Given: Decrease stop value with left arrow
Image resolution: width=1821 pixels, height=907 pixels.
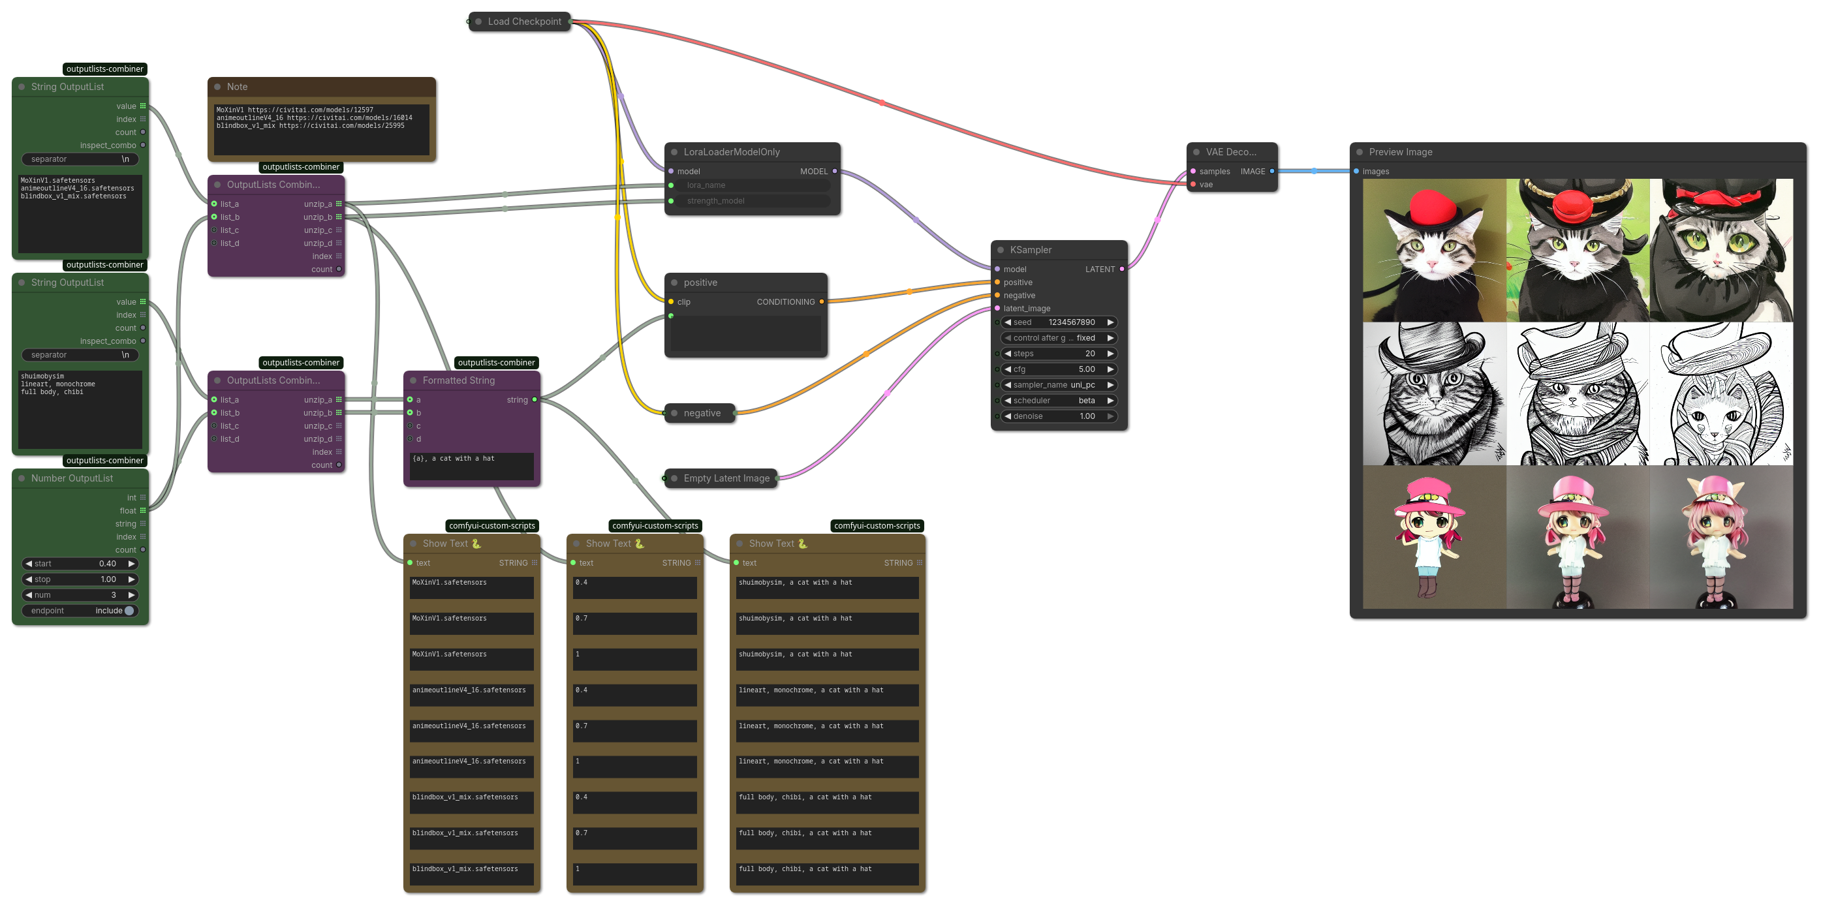Looking at the screenshot, I should point(29,579).
